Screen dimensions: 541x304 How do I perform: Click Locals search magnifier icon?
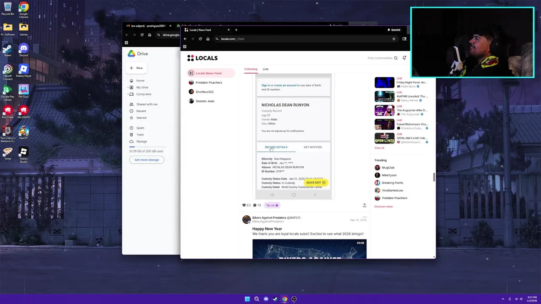396,58
